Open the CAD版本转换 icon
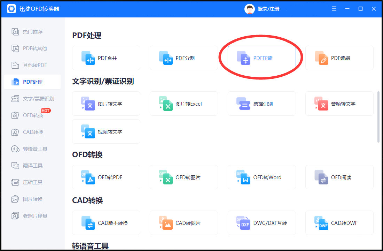The width and height of the screenshot is (383, 251). point(88,223)
